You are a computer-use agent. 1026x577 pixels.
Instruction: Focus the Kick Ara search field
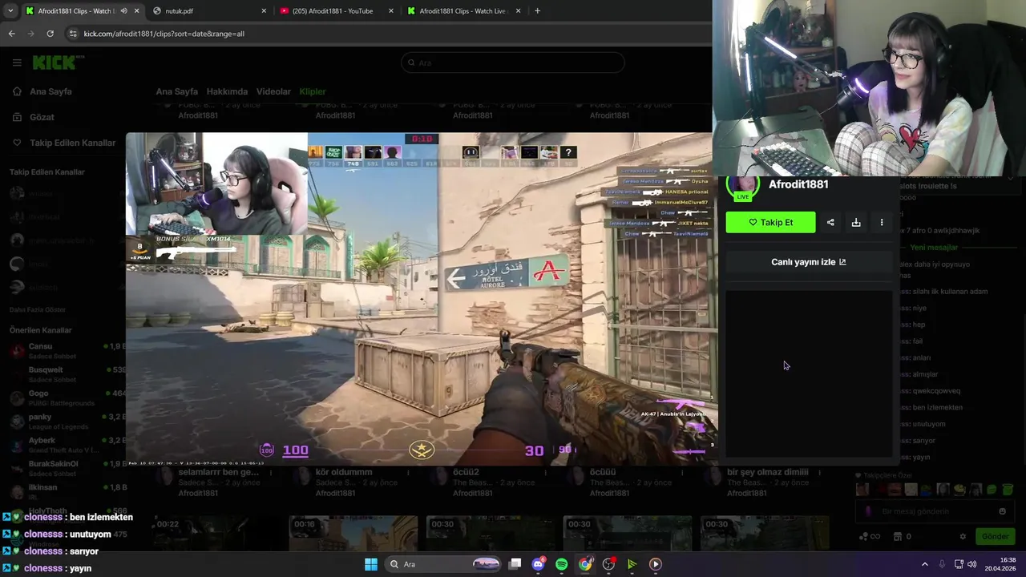click(x=513, y=63)
